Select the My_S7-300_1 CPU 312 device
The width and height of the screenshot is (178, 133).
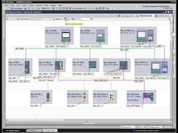(x=41, y=97)
